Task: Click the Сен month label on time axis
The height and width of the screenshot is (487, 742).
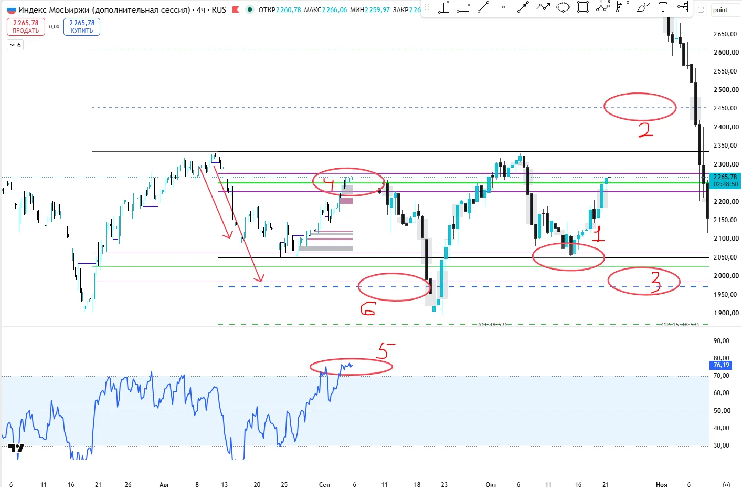Action: click(x=324, y=484)
